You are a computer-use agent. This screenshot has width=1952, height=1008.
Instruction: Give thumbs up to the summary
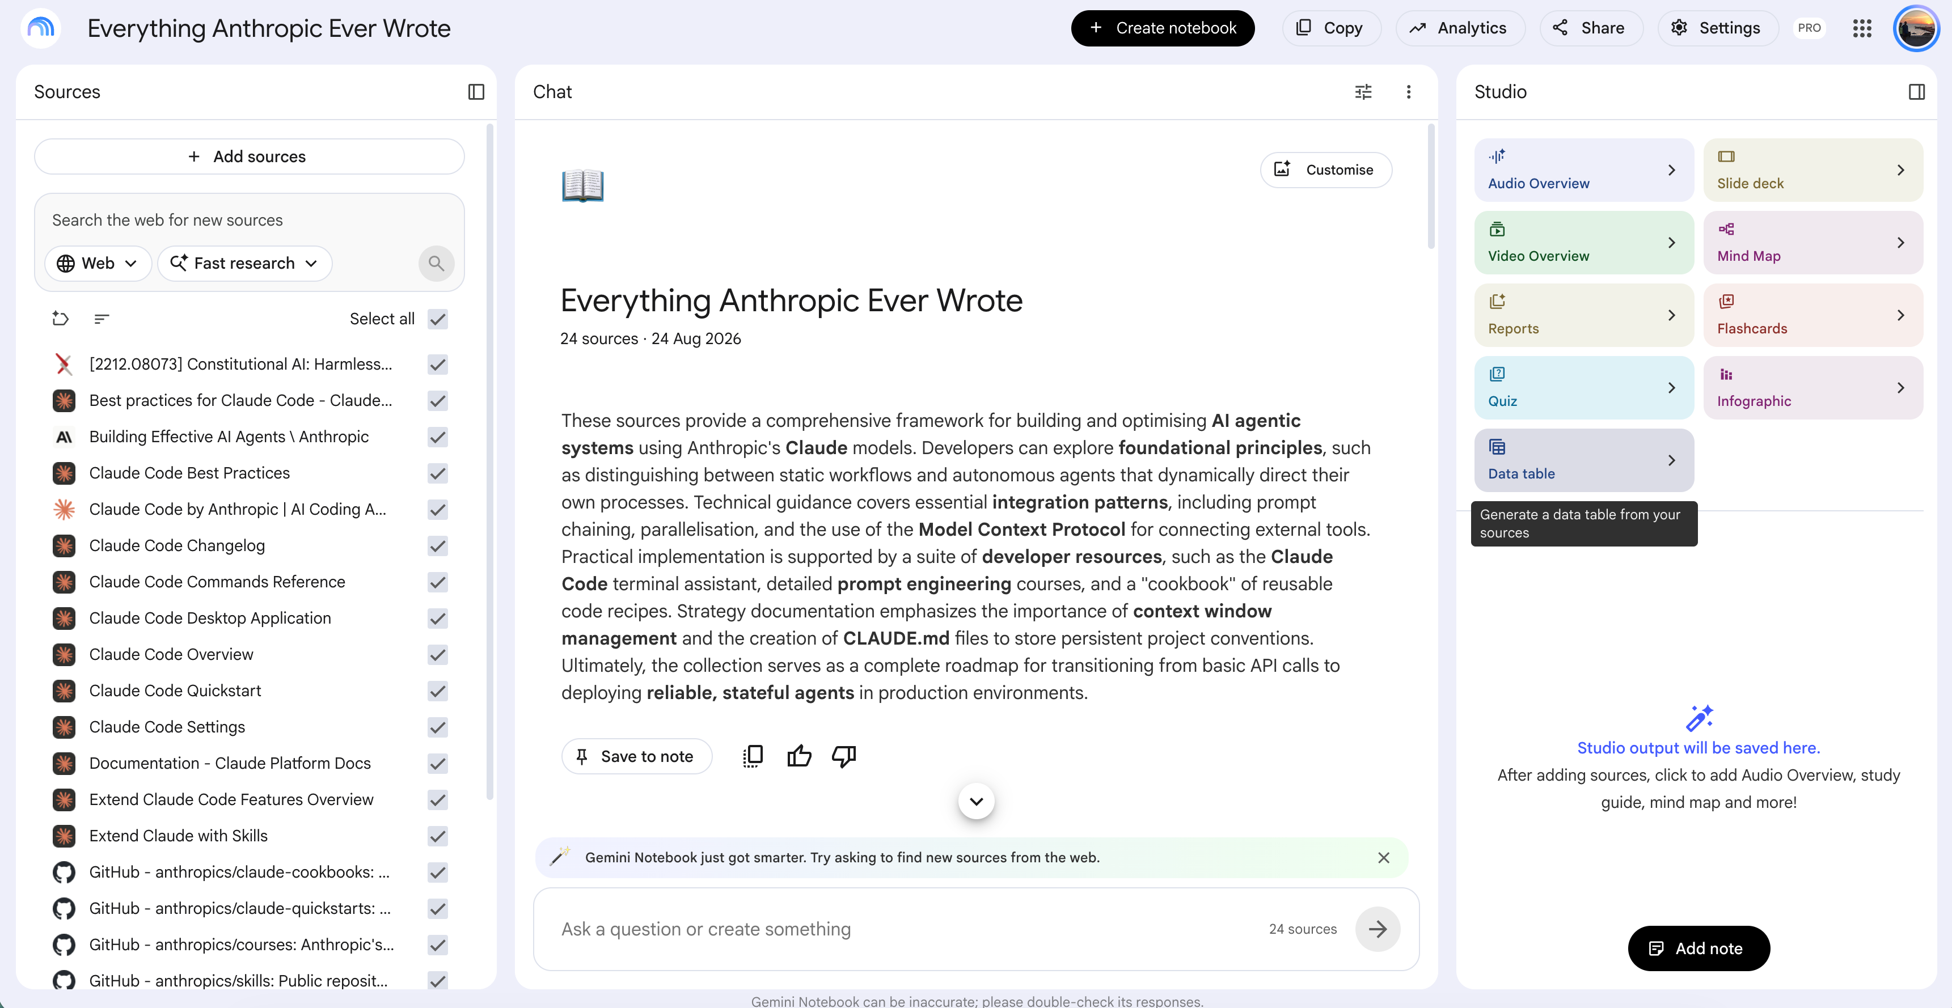coord(798,756)
